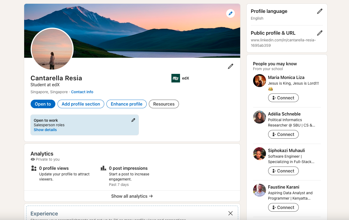Open Contact info
The height and width of the screenshot is (220, 349).
tap(82, 92)
